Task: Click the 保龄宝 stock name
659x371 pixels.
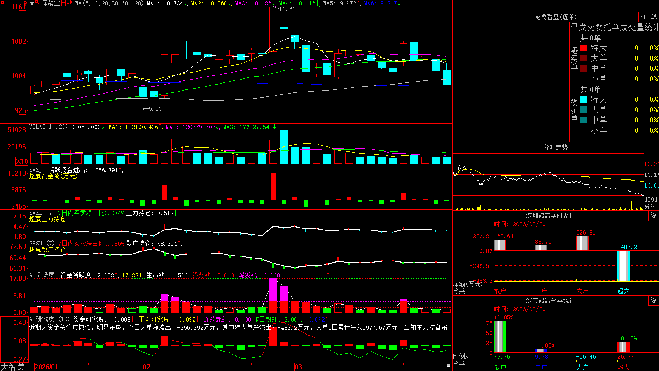Action: point(51,3)
